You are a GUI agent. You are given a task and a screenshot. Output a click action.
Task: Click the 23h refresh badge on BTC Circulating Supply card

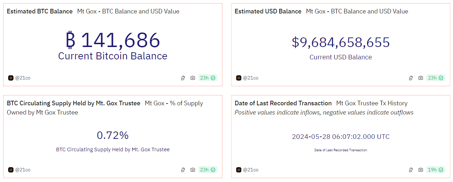coord(208,170)
